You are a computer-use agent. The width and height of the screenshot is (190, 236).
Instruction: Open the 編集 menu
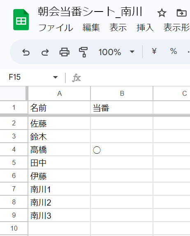(x=91, y=28)
